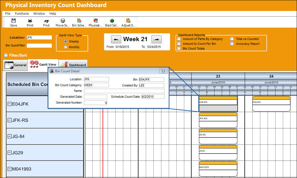Go to previous week with left arrow
The height and width of the screenshot is (178, 297).
[x=116, y=39]
